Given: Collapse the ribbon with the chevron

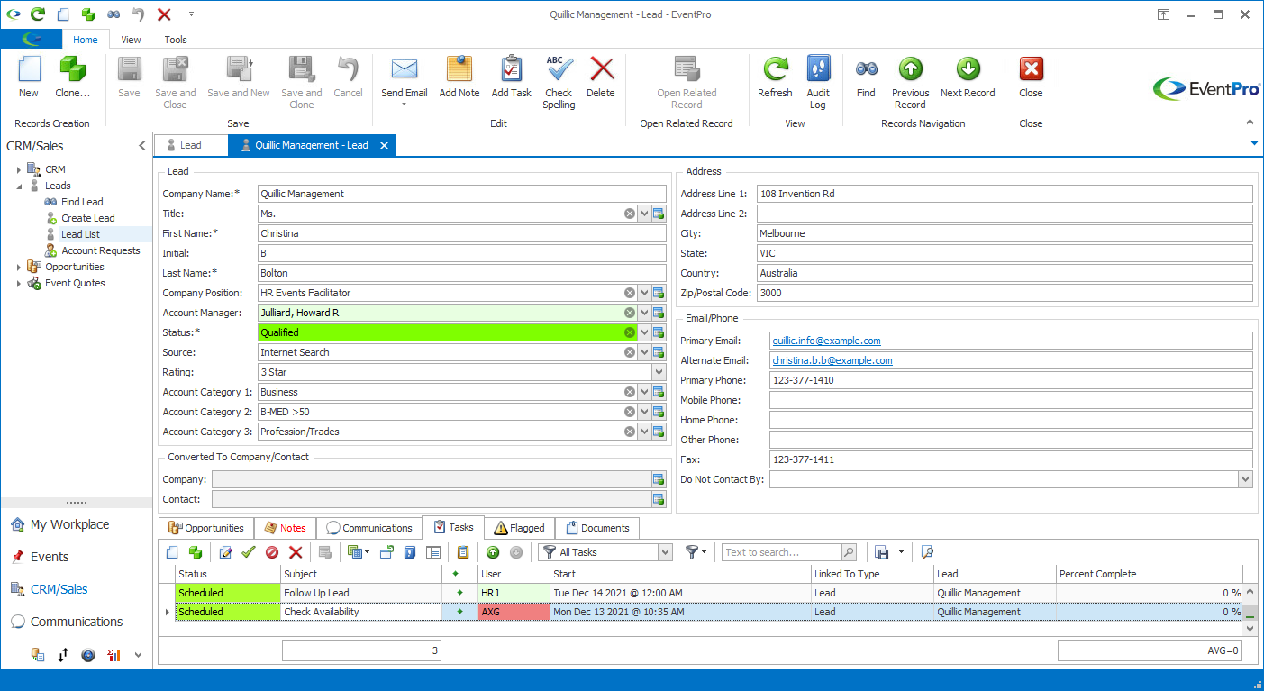Looking at the screenshot, I should click(x=1250, y=122).
